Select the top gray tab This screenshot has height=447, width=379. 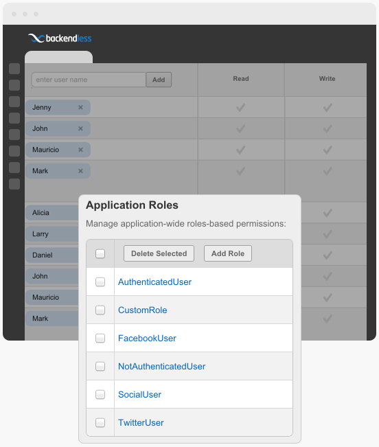coord(58,57)
